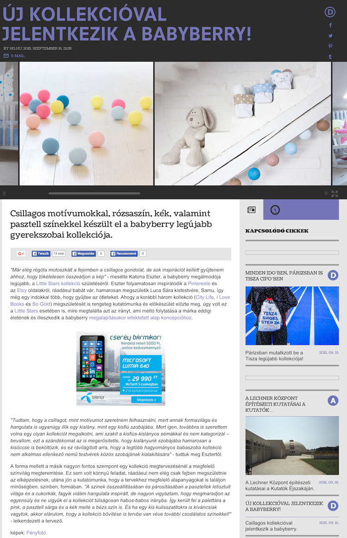Open the E-MAIL share link
The height and width of the screenshot is (538, 347).
click(x=14, y=56)
